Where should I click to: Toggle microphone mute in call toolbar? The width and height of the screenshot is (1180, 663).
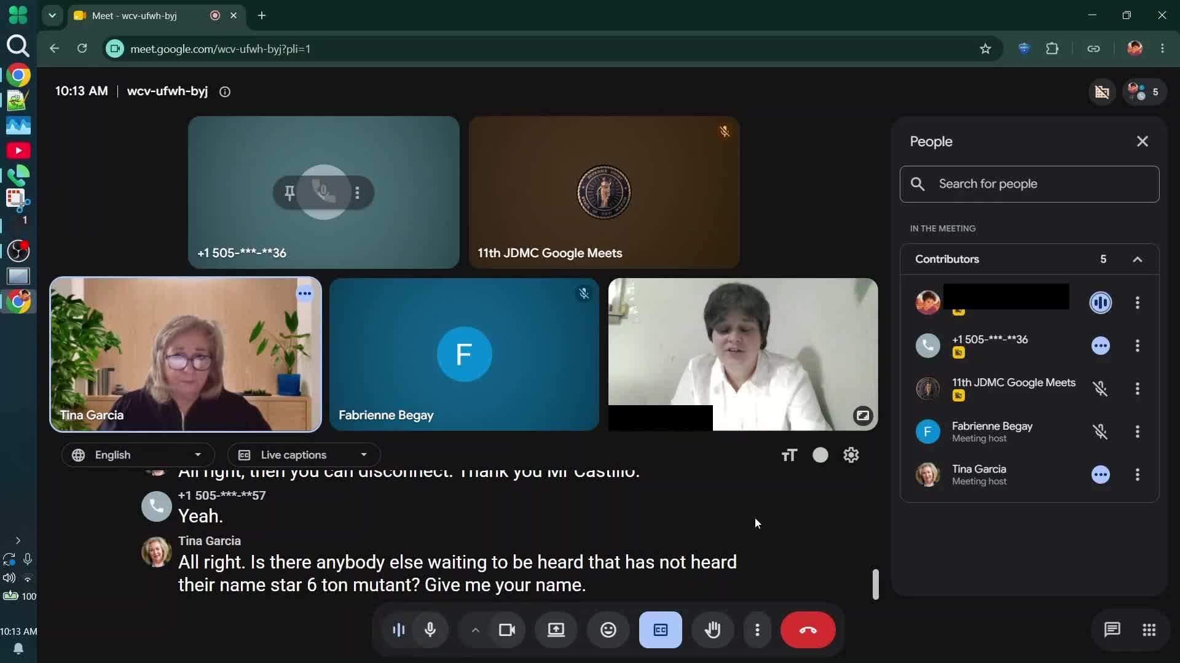click(430, 630)
